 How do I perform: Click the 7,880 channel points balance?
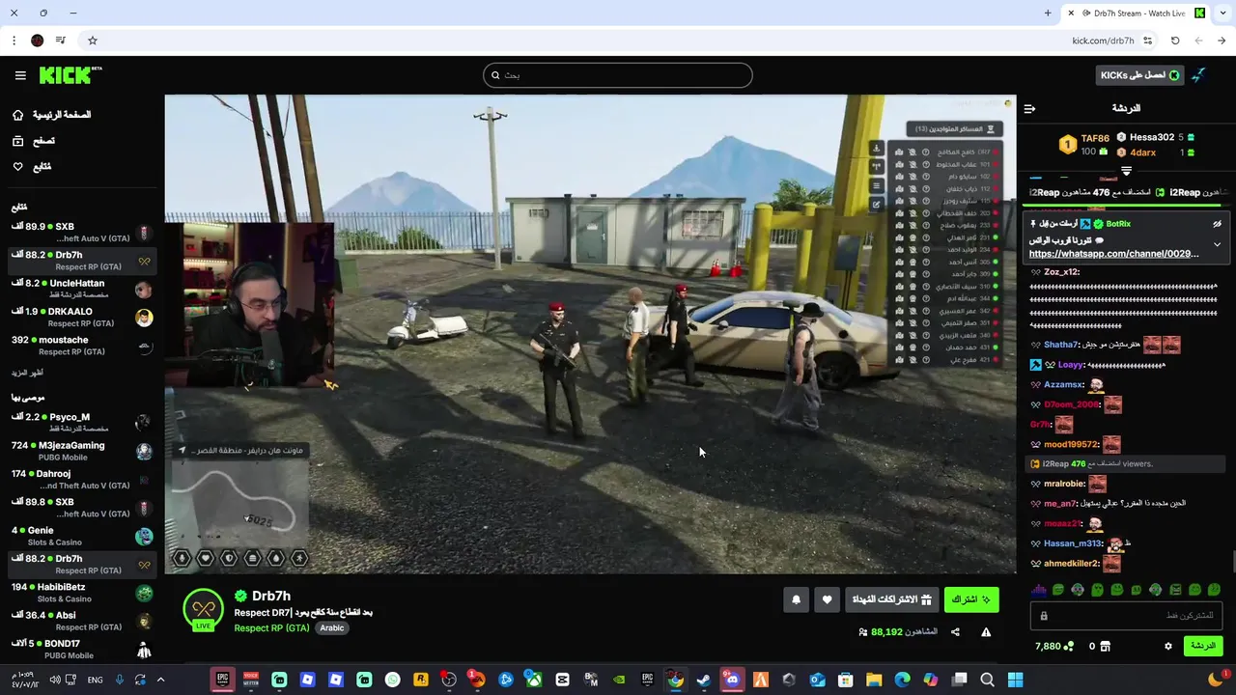(x=1053, y=646)
